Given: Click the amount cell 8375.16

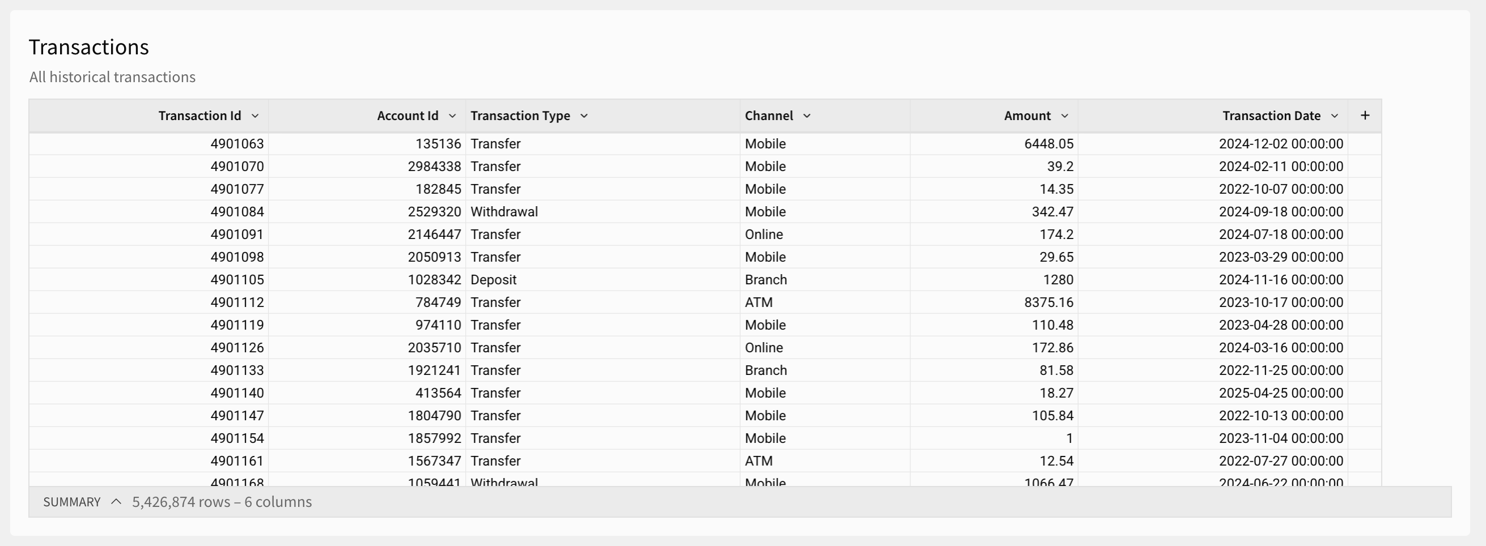Looking at the screenshot, I should pyautogui.click(x=1048, y=302).
